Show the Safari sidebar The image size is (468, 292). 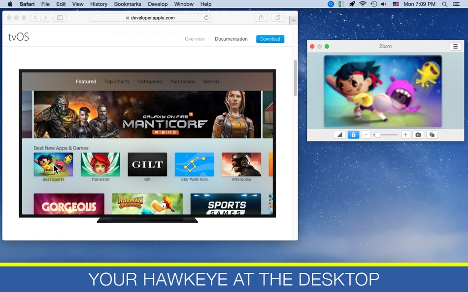tap(60, 18)
